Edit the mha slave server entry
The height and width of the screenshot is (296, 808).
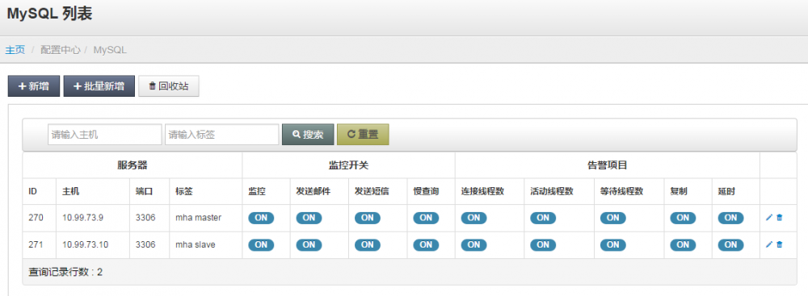click(x=769, y=244)
